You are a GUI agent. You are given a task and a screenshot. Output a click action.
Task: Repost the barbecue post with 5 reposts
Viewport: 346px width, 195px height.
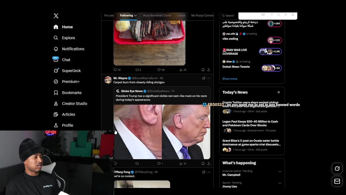click(138, 70)
